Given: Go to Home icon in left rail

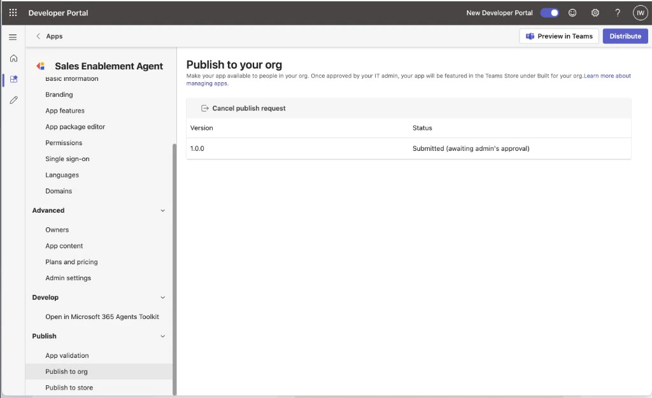Looking at the screenshot, I should pyautogui.click(x=14, y=58).
